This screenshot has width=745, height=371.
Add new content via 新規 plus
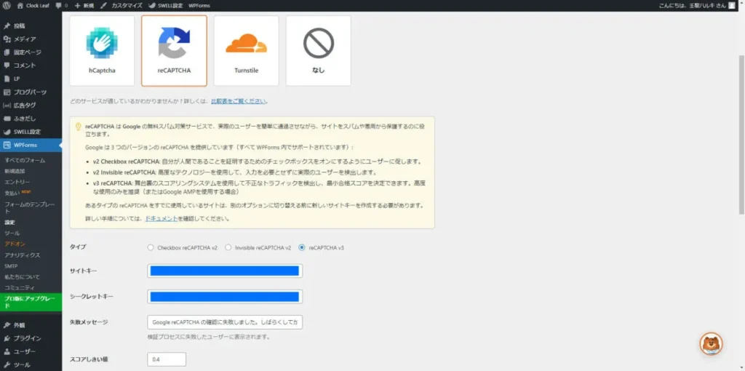(x=84, y=6)
